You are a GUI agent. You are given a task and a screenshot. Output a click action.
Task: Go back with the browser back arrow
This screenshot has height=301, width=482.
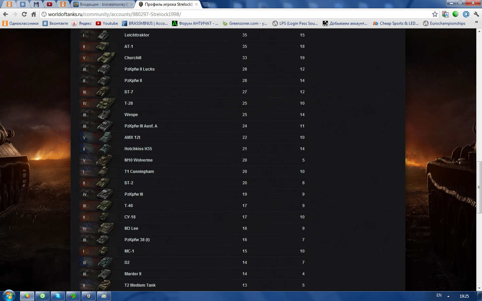5,14
